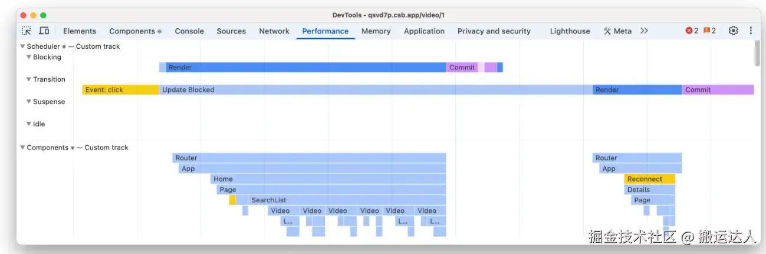This screenshot has height=254, width=766.
Task: Select the small yellow bar beside SearchList
Action: (232, 200)
